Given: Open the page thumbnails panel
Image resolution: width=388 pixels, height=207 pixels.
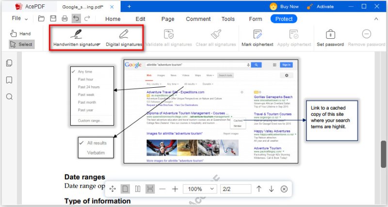Looking at the screenshot, I should click(x=9, y=64).
